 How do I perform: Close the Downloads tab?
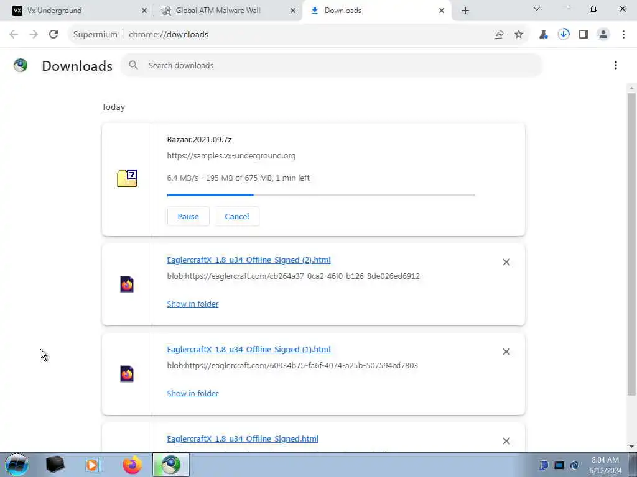click(442, 11)
